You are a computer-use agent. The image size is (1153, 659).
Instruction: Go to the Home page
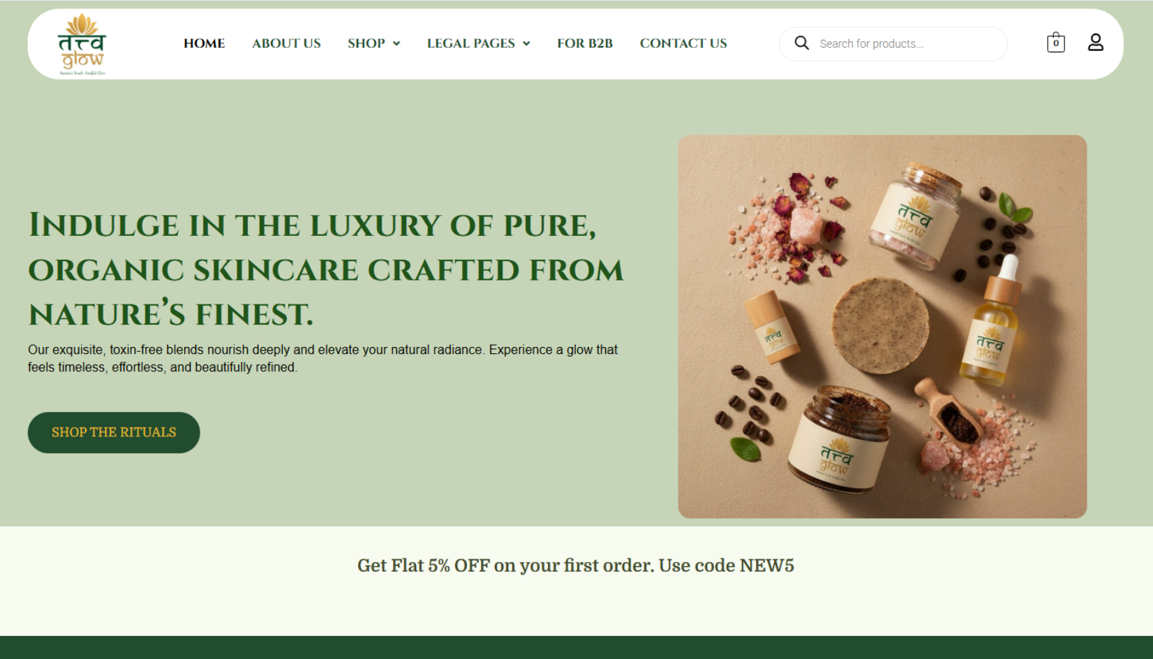pyautogui.click(x=204, y=43)
